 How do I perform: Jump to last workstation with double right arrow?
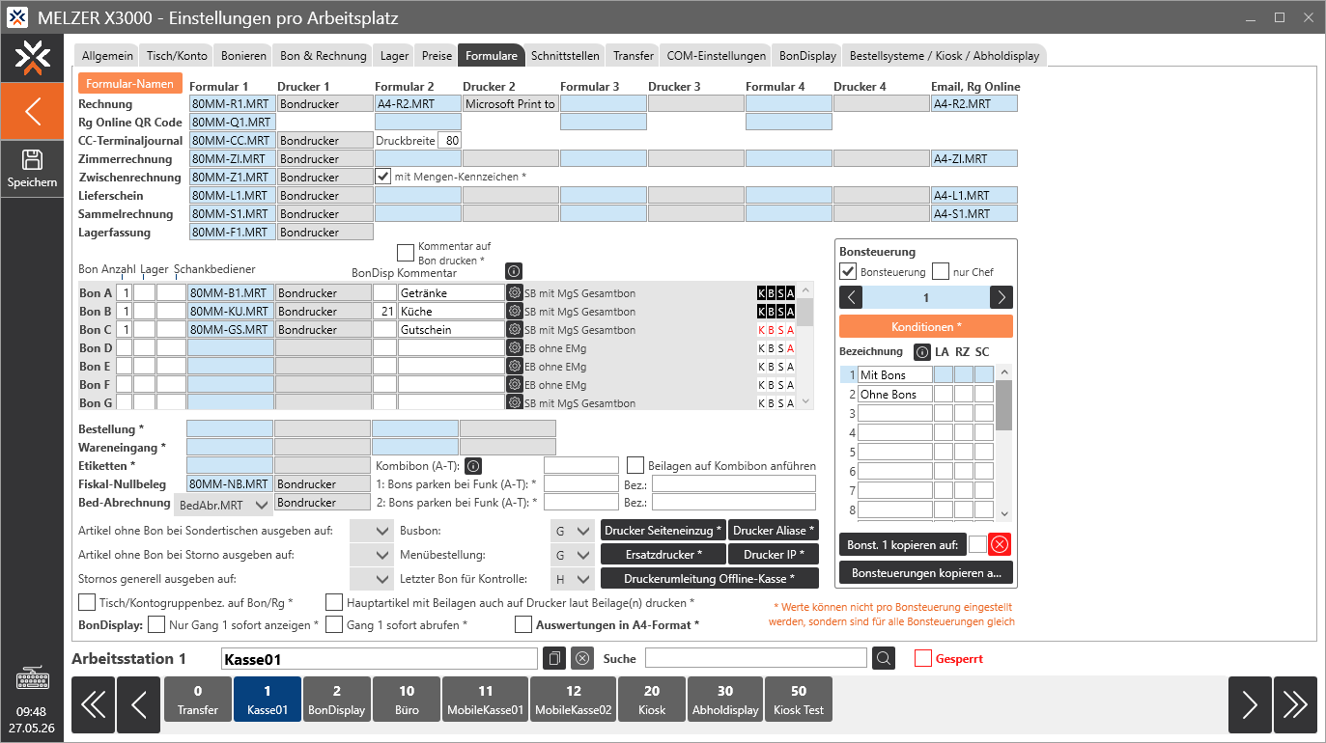(x=1295, y=704)
